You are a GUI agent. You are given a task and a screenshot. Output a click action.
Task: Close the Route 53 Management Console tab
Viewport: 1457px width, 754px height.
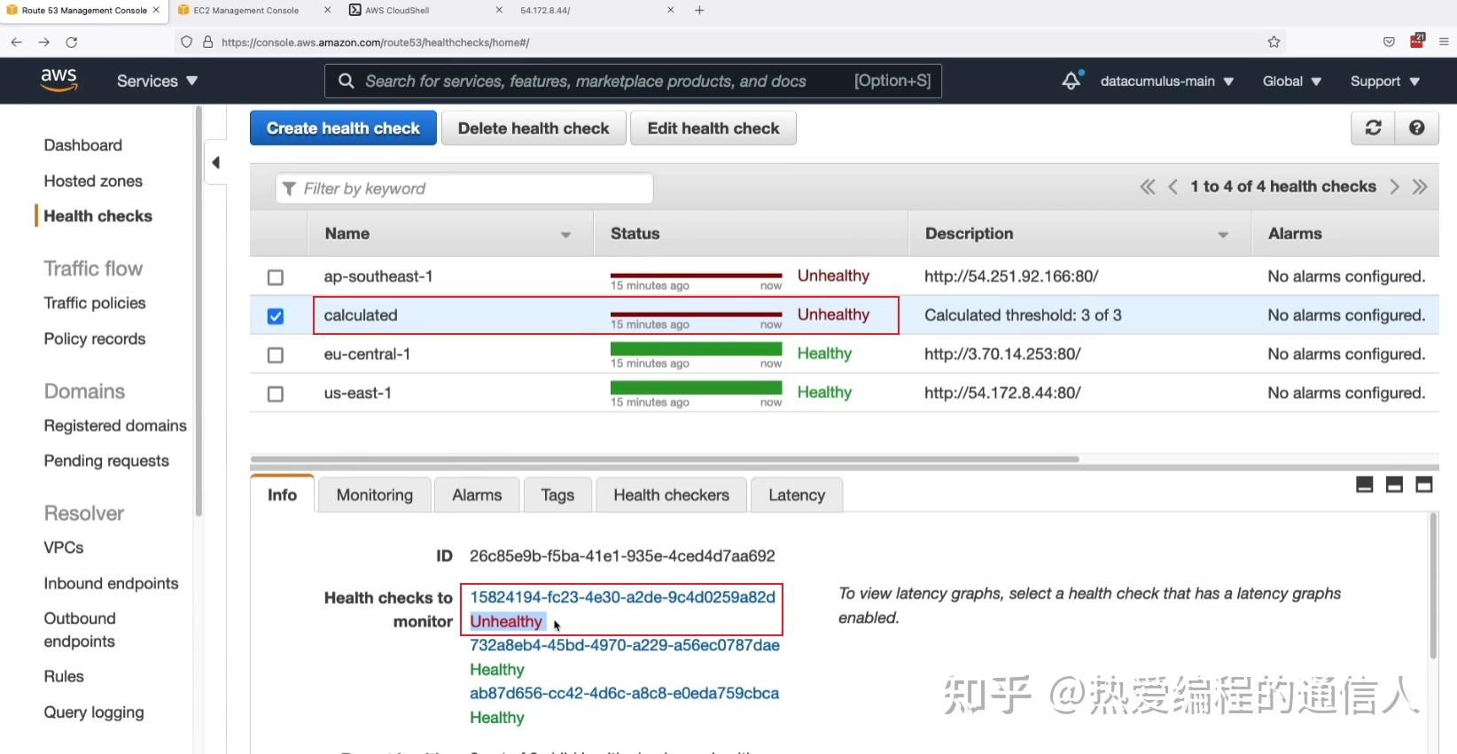[156, 11]
